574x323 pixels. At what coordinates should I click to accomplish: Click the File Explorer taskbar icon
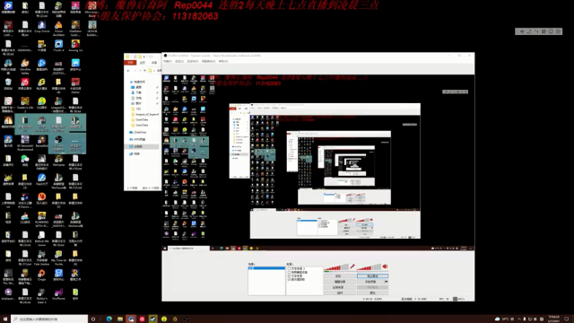click(x=120, y=319)
